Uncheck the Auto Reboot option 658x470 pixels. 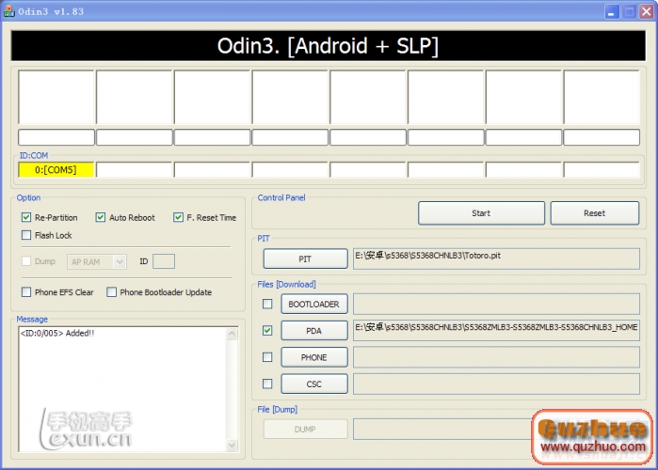click(x=101, y=217)
